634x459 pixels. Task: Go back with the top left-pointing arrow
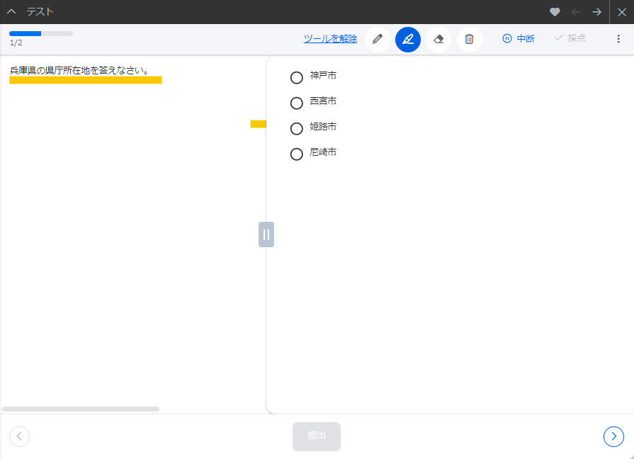tap(576, 12)
